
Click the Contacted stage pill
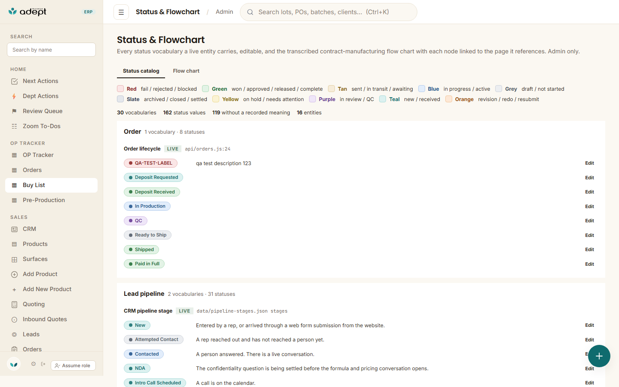click(x=144, y=354)
